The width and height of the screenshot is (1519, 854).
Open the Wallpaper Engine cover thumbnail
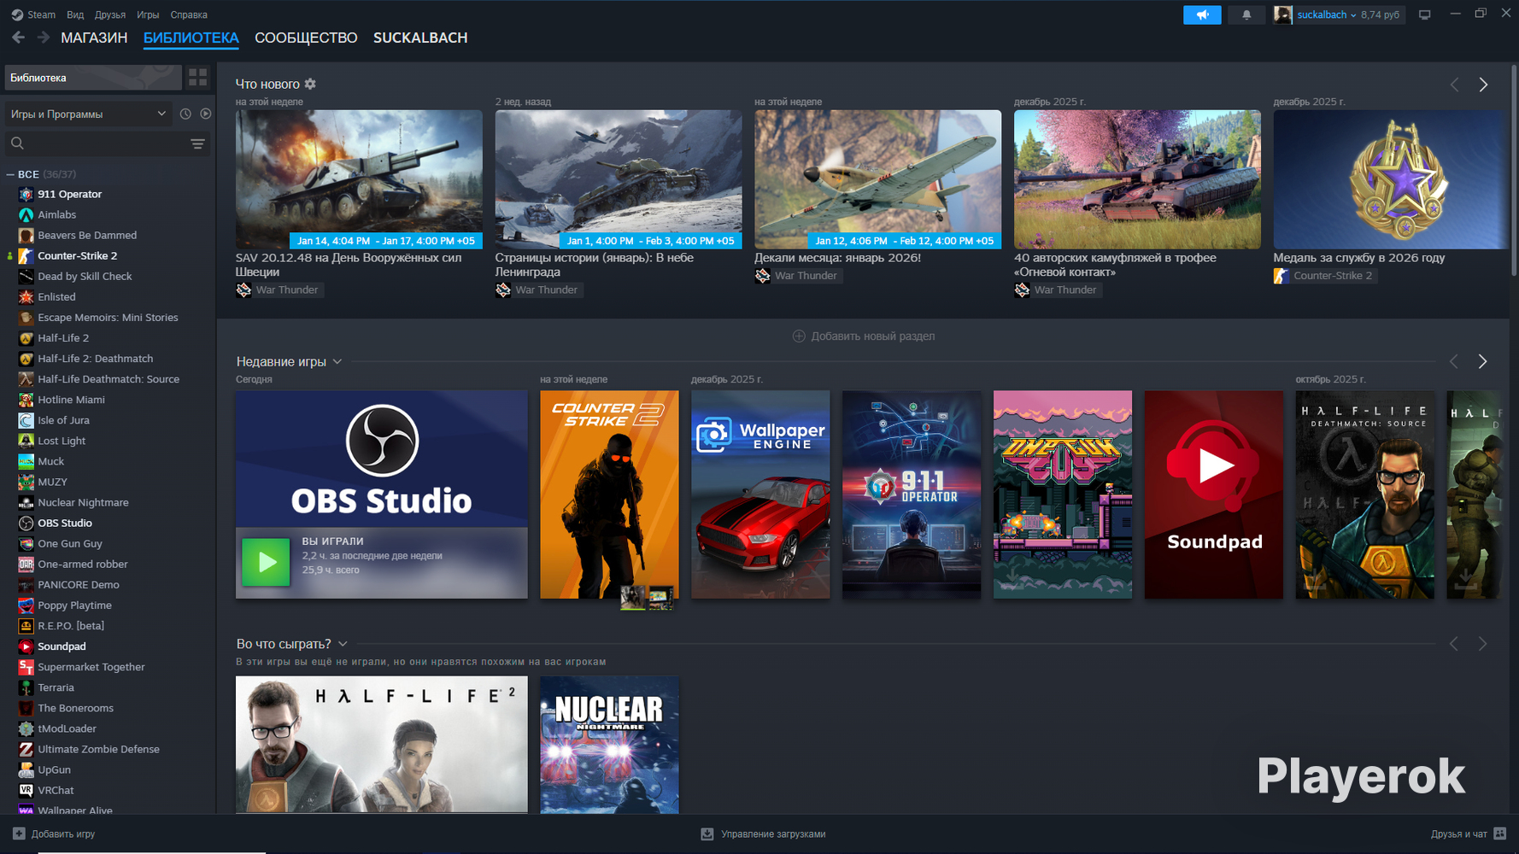click(x=760, y=494)
